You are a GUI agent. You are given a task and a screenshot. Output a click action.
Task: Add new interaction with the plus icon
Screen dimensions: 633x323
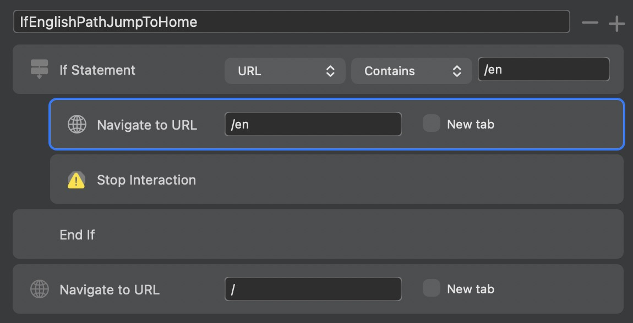[617, 24]
